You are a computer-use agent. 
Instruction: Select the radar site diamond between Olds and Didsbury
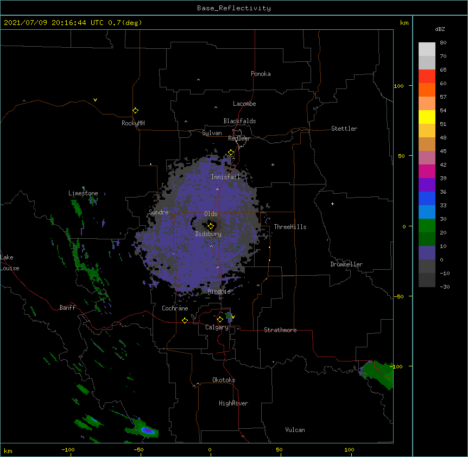tap(211, 226)
